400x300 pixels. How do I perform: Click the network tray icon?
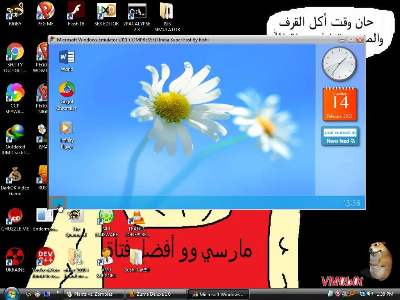[x=362, y=294]
